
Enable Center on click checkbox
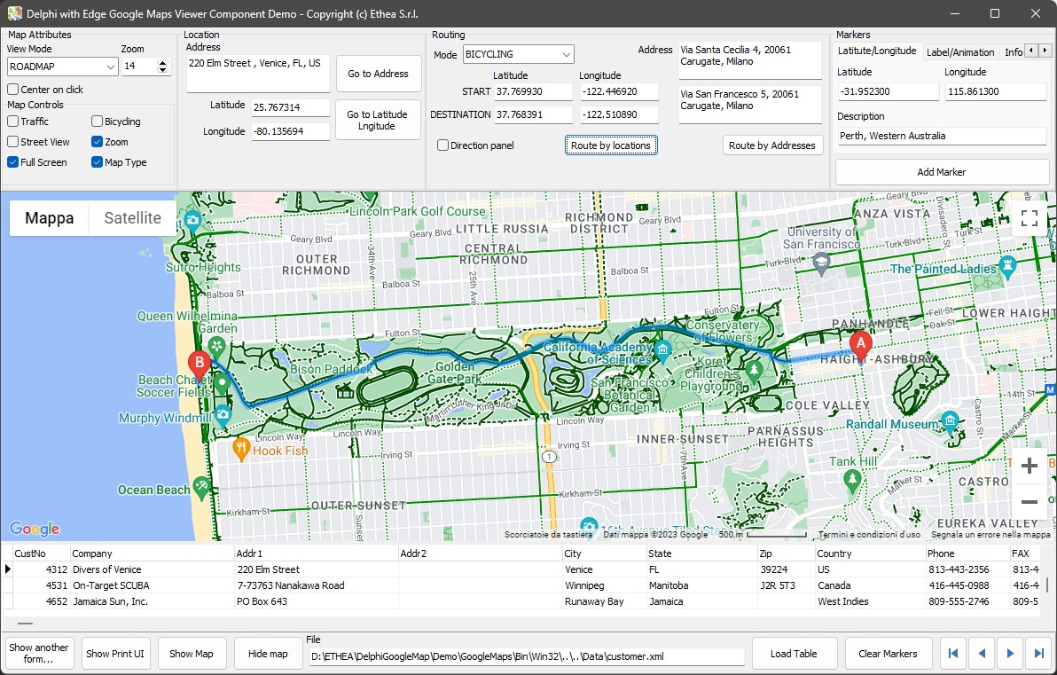point(12,89)
